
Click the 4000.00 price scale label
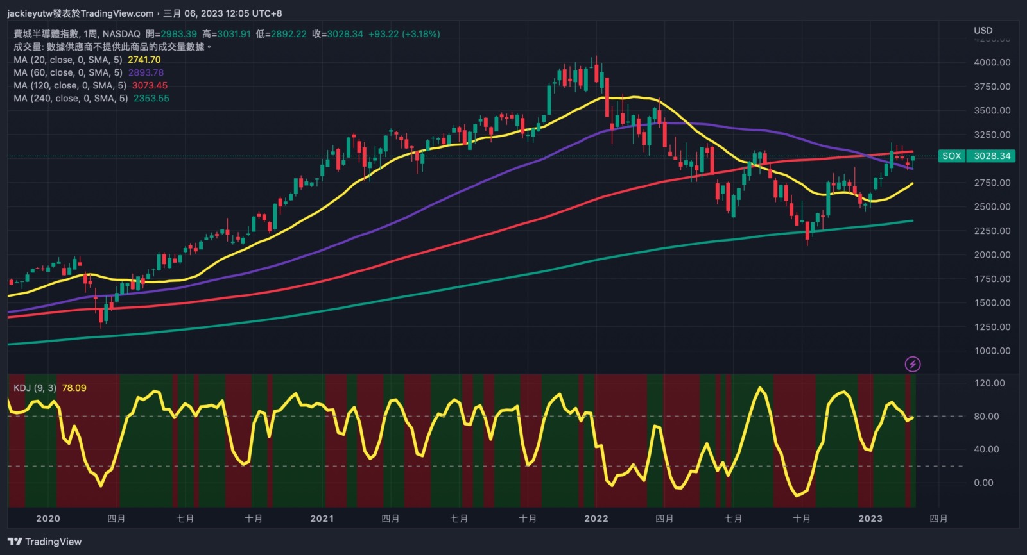(992, 62)
